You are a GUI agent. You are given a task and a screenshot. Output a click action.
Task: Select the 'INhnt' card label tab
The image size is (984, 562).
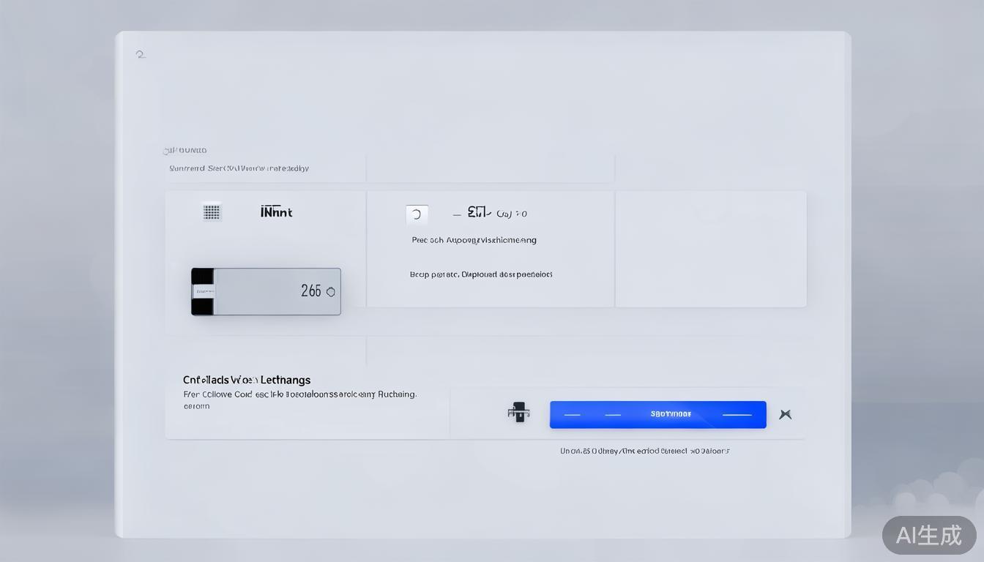click(276, 211)
